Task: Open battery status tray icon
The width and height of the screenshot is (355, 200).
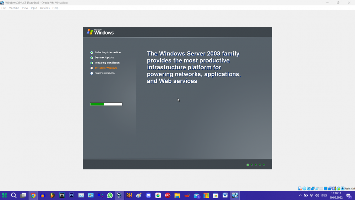Action: point(306,195)
